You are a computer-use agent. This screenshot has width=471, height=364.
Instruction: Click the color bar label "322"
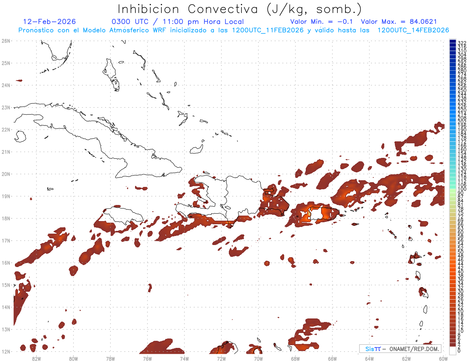click(x=462, y=43)
